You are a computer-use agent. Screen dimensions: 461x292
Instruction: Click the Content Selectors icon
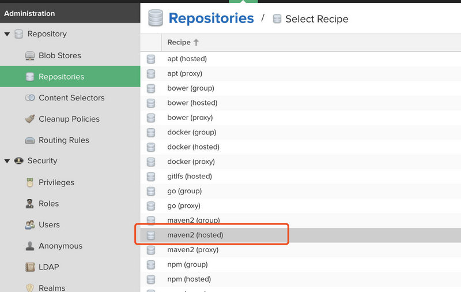coord(30,98)
